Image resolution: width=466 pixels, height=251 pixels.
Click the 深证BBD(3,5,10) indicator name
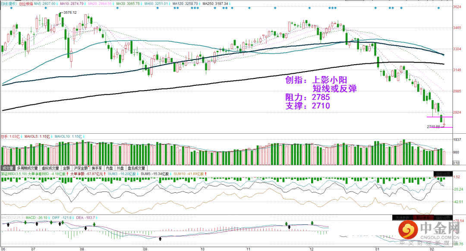14,174
